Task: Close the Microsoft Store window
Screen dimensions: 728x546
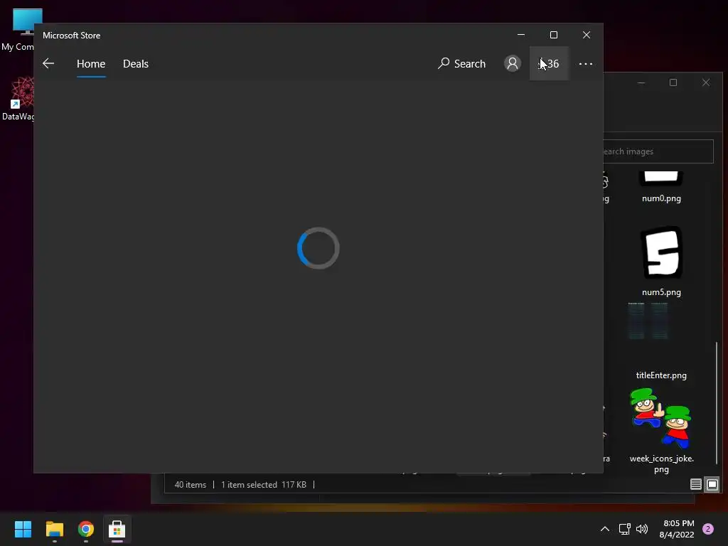Action: tap(587, 35)
